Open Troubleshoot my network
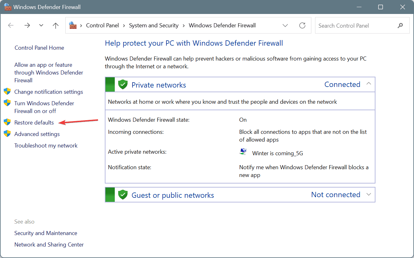The width and height of the screenshot is (414, 258). (46, 145)
